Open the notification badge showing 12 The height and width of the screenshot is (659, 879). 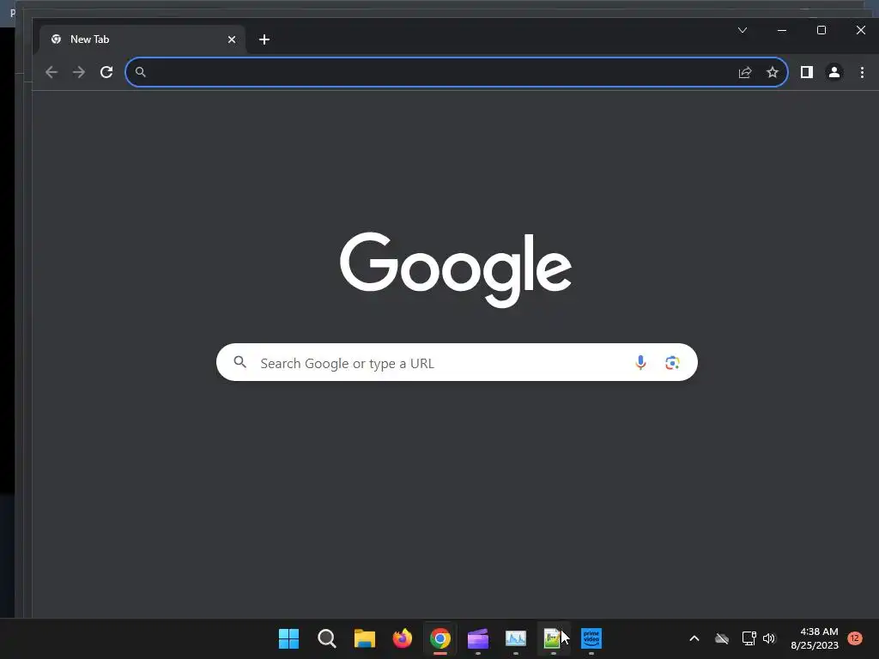(854, 638)
